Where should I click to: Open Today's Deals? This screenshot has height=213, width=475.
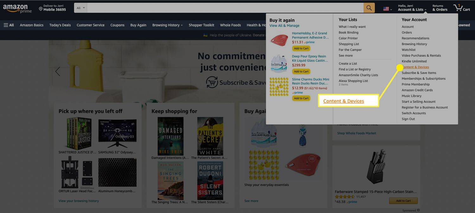pos(60,25)
